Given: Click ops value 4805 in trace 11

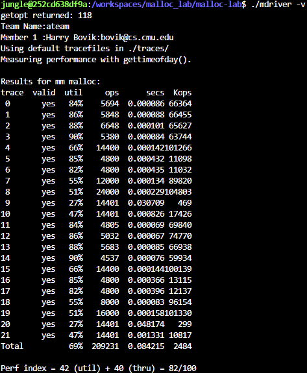Looking at the screenshot, I should (x=110, y=225).
